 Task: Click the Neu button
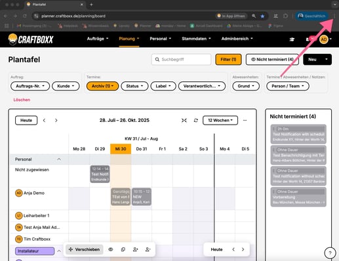point(312,60)
